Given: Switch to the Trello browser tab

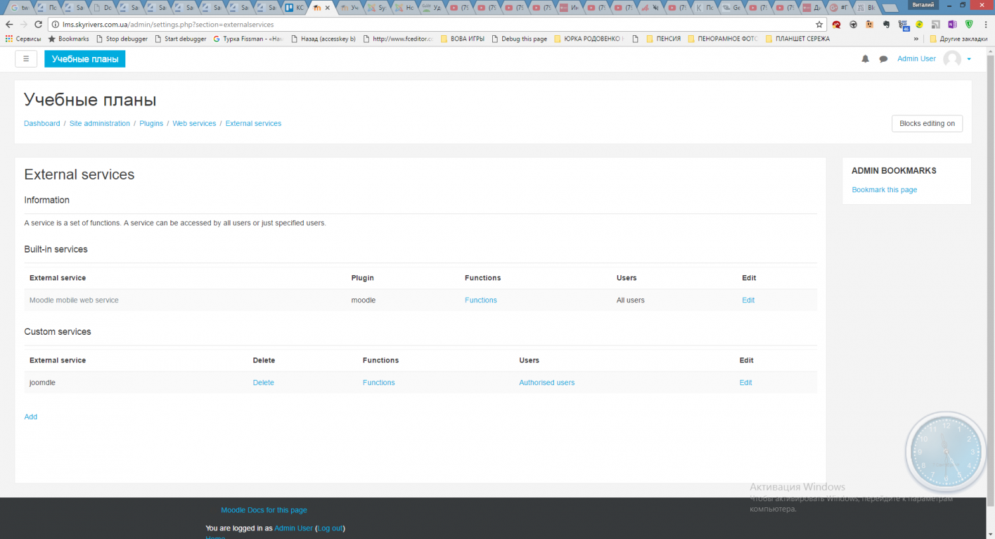Looking at the screenshot, I should pyautogui.click(x=295, y=8).
